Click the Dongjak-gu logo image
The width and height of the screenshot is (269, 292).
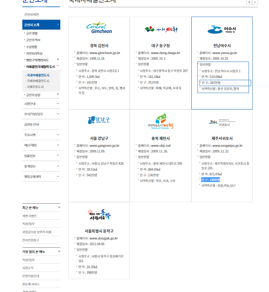coord(99,215)
